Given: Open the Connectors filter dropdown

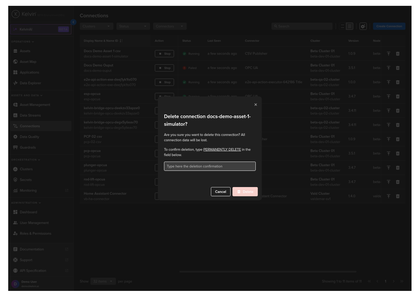Looking at the screenshot, I should [x=169, y=26].
